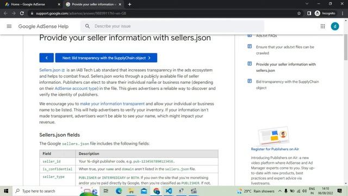This screenshot has height=196, width=348.
Task: Open the taskbar clock and date
Action: click(326, 191)
